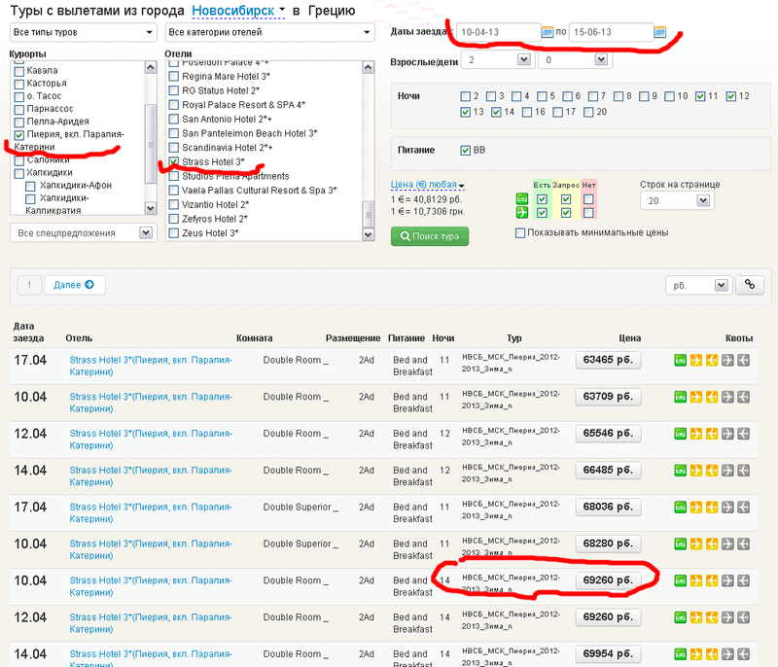Open the Все типы туров dropdown

84,32
